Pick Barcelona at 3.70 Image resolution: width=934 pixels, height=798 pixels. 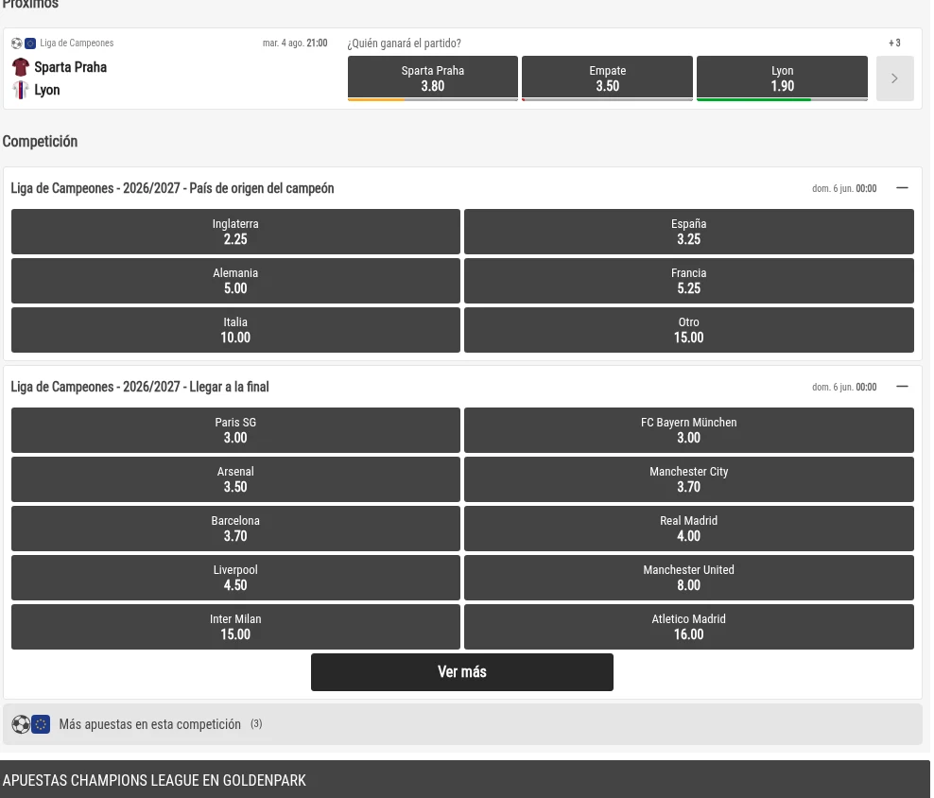[x=235, y=528]
